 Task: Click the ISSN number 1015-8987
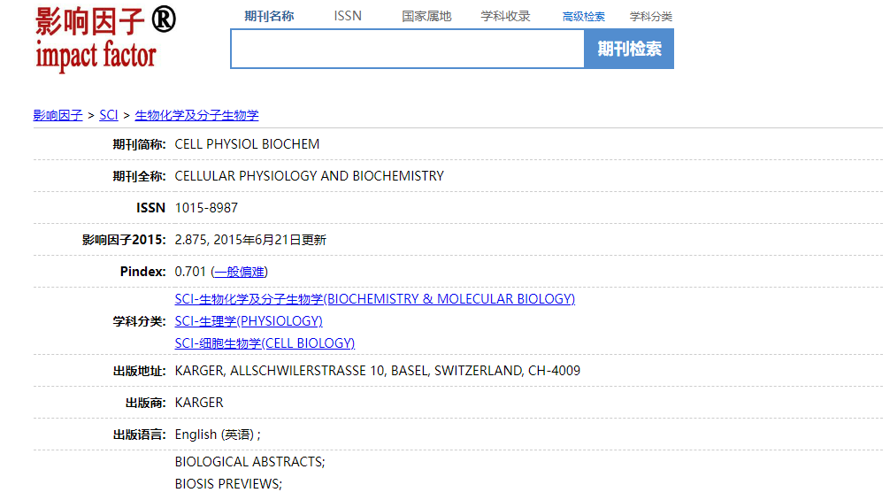pyautogui.click(x=206, y=208)
